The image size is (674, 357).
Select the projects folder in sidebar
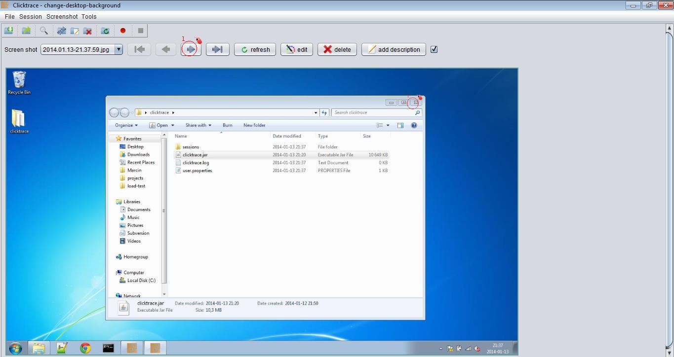pos(135,178)
